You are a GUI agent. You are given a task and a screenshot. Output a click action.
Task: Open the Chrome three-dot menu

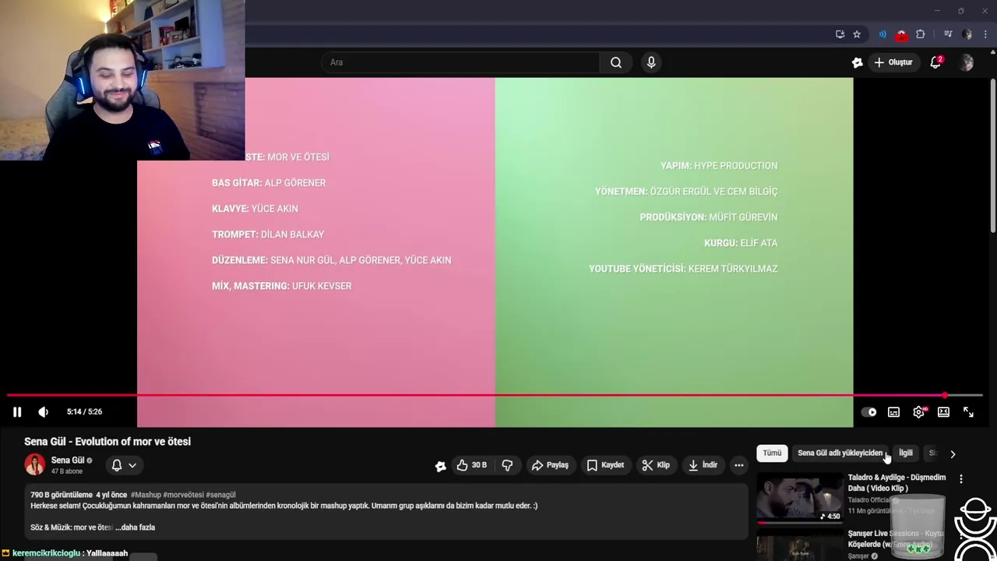[985, 34]
